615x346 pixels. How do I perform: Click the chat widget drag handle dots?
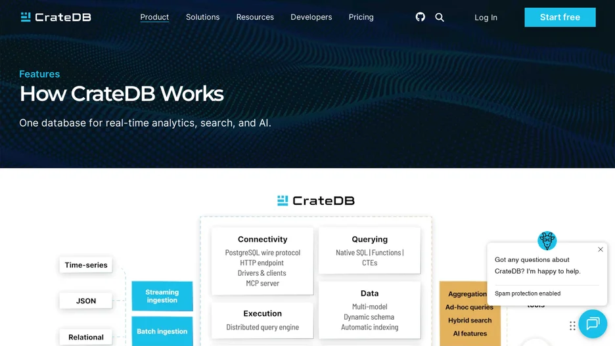click(572, 326)
